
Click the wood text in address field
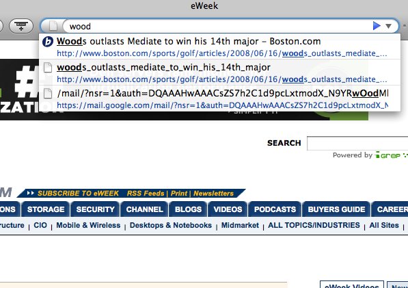tap(80, 26)
